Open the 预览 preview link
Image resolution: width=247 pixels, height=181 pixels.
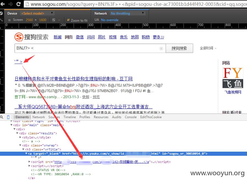pos(96,97)
